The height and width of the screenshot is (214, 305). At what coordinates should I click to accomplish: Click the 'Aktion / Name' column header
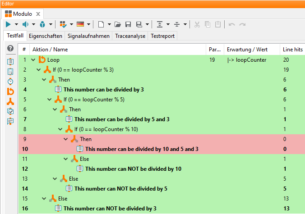tap(118, 50)
